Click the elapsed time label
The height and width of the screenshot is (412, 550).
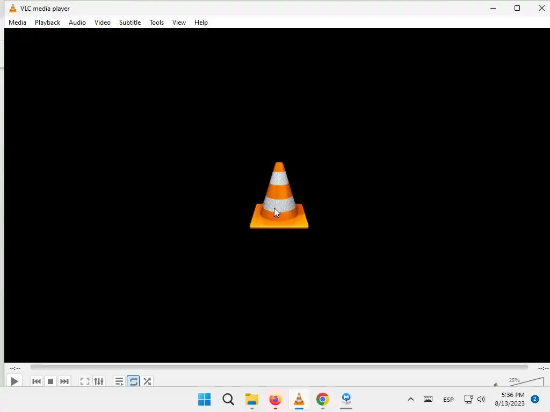(15, 368)
